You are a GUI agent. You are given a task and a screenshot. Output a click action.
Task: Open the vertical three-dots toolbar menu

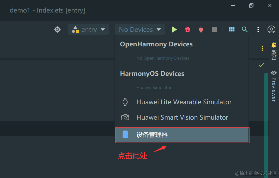click(x=258, y=29)
